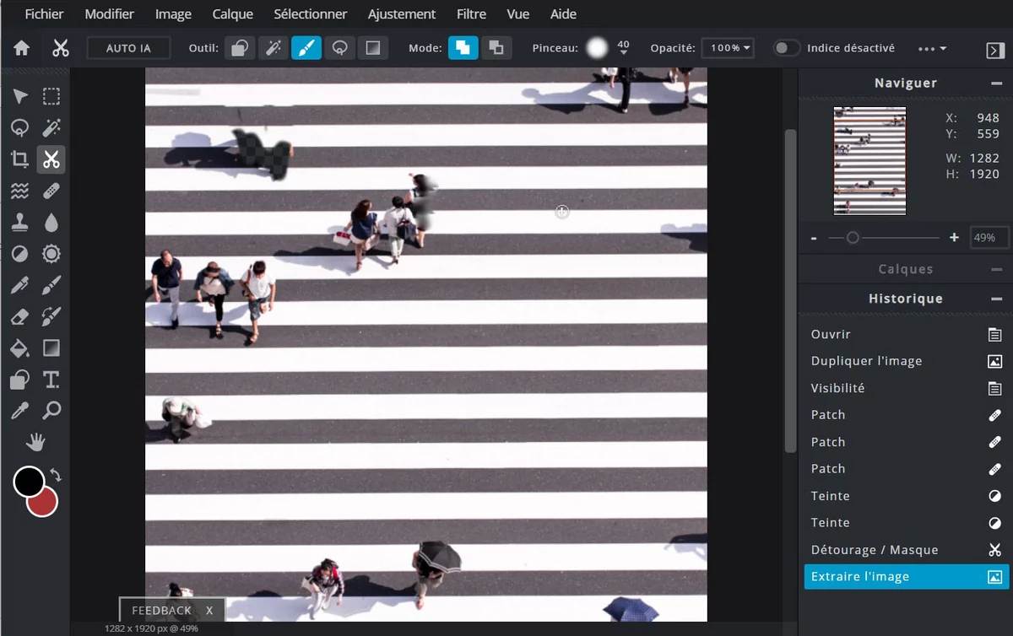This screenshot has width=1013, height=636.
Task: Click the black foreground color swatch
Action: click(x=29, y=482)
